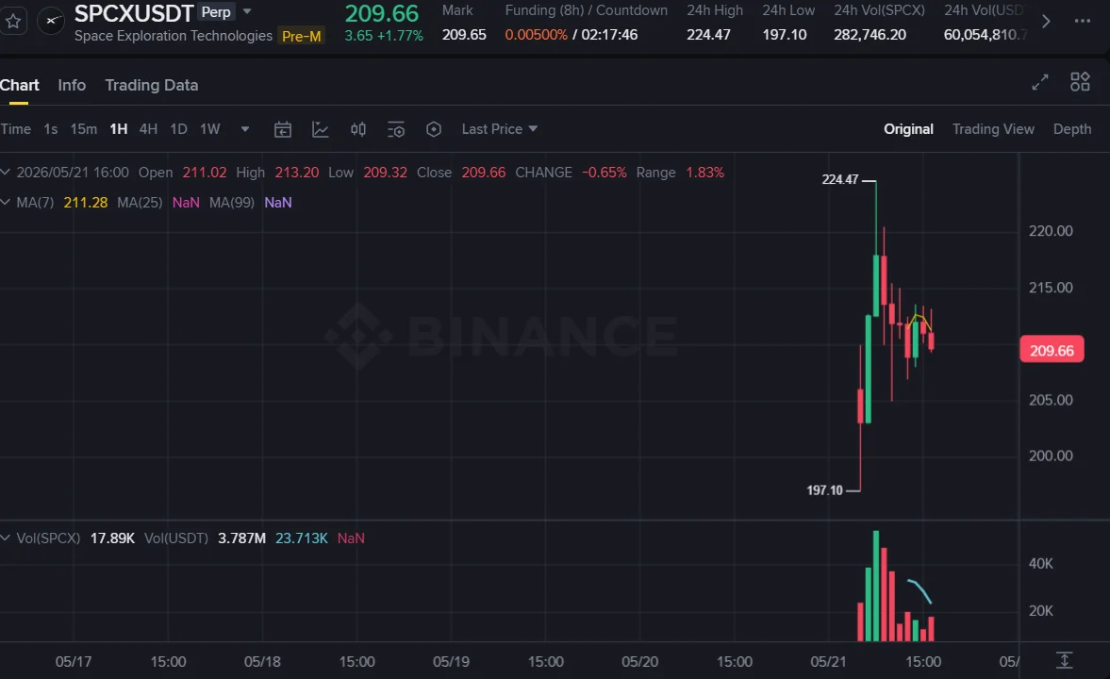Switch to Original chart view
1110x679 pixels.
coord(908,129)
